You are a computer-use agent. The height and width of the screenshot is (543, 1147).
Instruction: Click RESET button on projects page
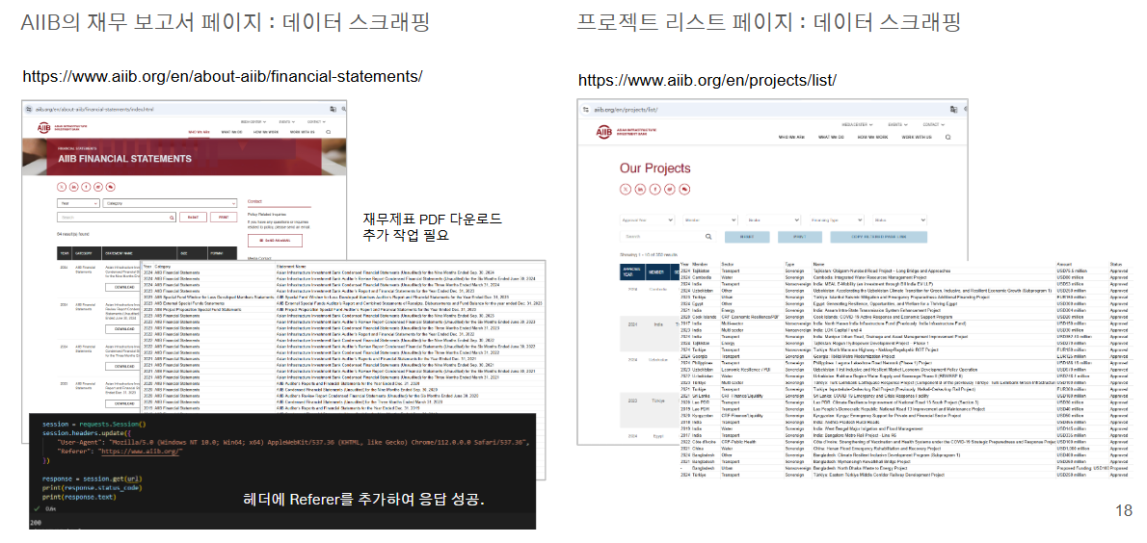point(747,237)
